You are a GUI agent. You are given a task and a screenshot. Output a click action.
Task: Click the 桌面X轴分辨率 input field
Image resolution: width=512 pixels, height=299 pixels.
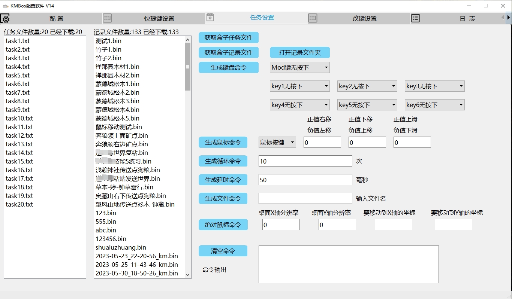(x=281, y=225)
